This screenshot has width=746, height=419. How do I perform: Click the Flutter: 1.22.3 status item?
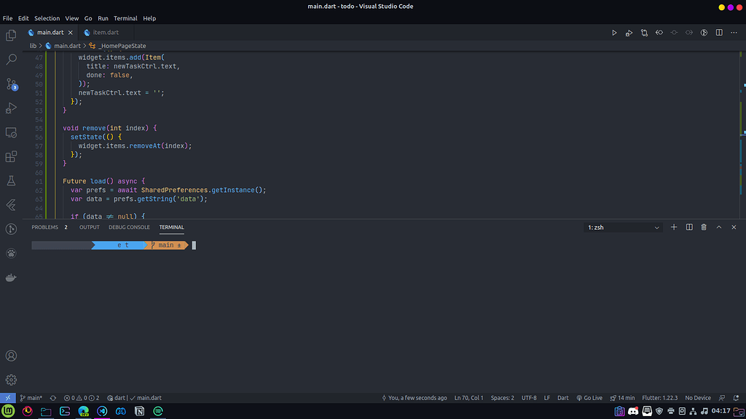(660, 398)
